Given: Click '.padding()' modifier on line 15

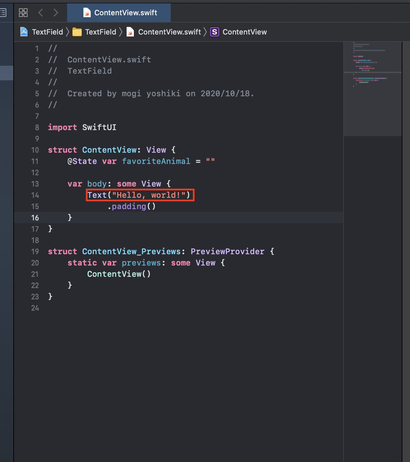Looking at the screenshot, I should click(x=131, y=206).
